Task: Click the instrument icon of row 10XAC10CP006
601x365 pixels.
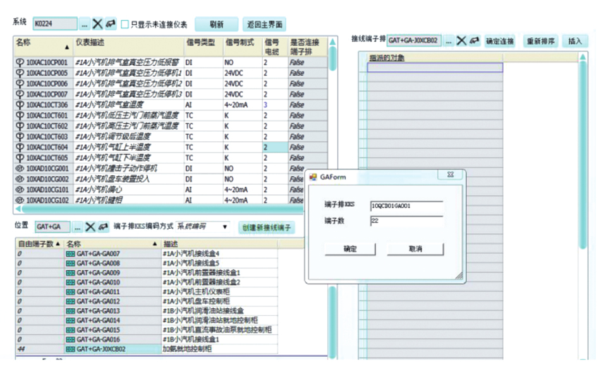Action: tap(20, 84)
